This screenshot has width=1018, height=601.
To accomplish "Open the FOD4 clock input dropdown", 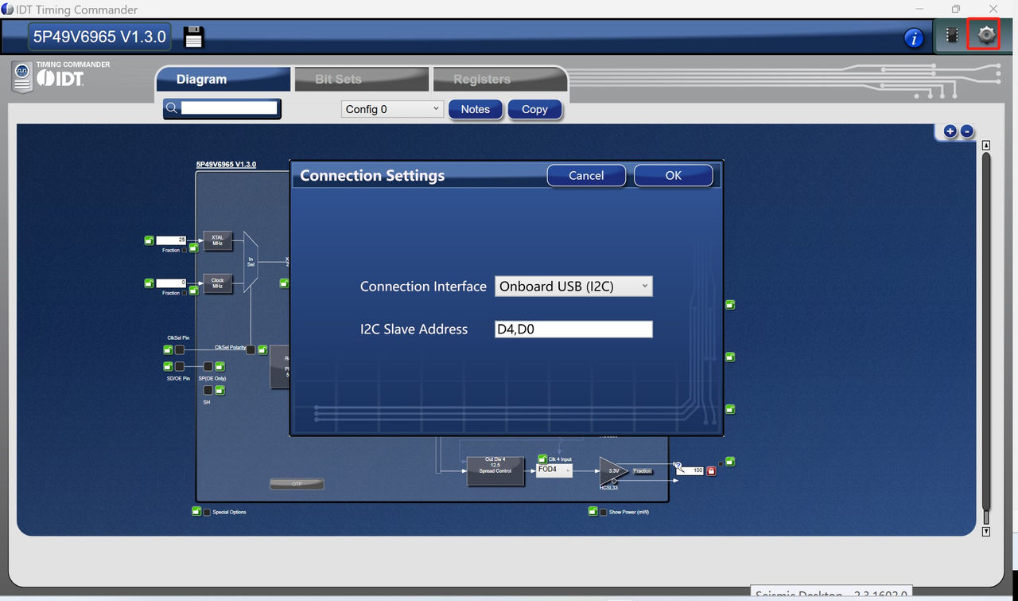I will 555,470.
